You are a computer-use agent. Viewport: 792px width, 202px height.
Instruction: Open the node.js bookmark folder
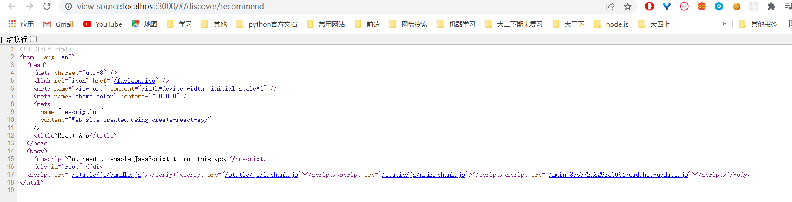(x=611, y=24)
